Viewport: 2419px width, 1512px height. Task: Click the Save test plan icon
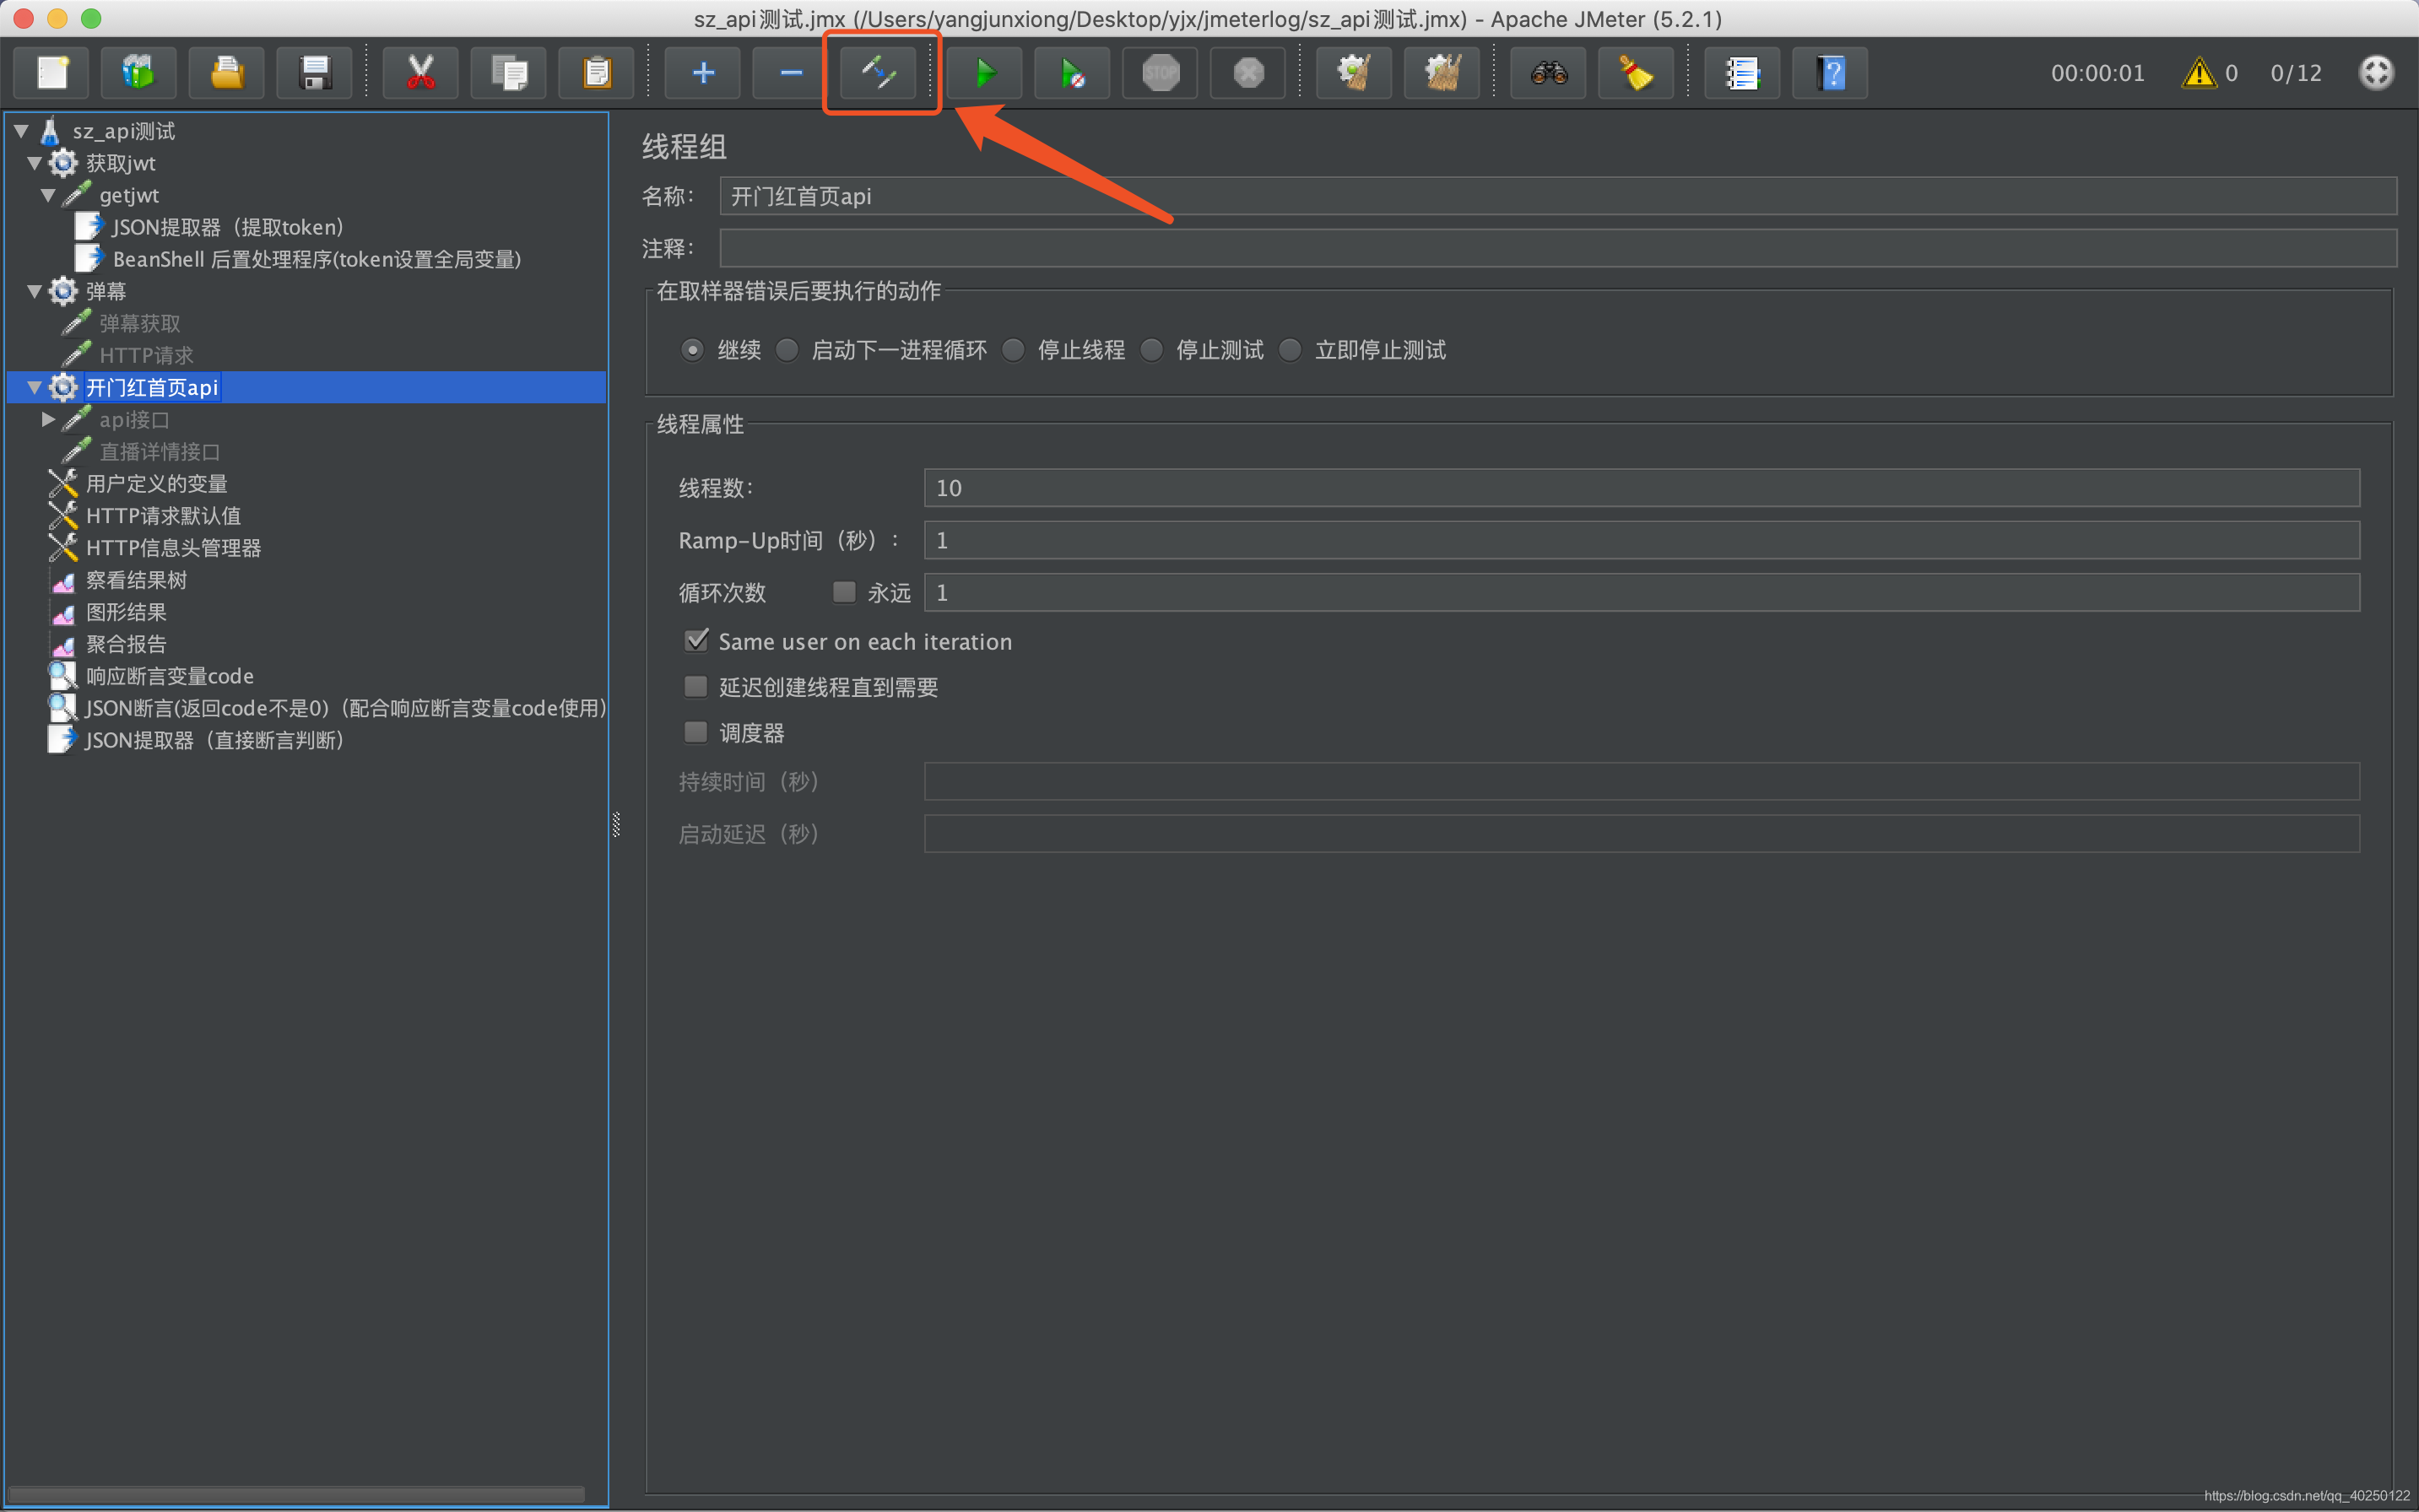[315, 73]
